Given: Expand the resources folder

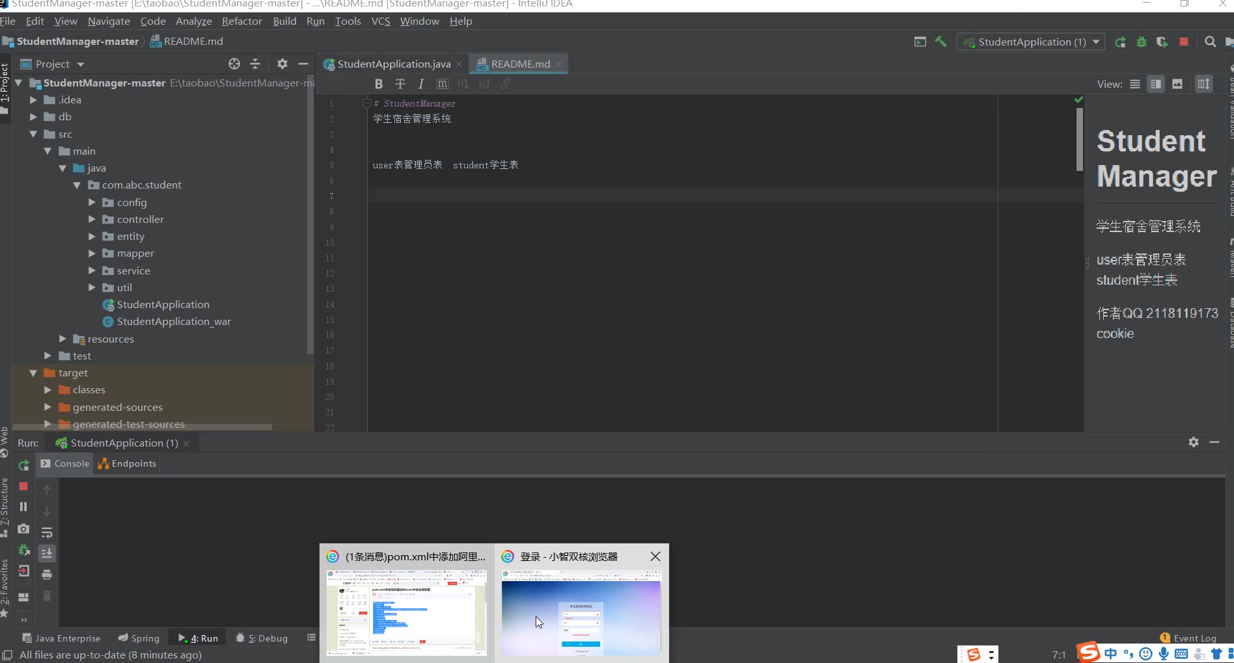Looking at the screenshot, I should (62, 339).
